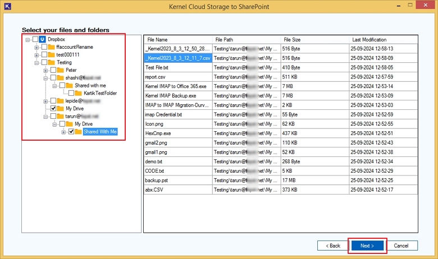Viewport: 438px width, 259px height.
Task: Click the ffaccountRename folder icon
Action: (x=51, y=47)
